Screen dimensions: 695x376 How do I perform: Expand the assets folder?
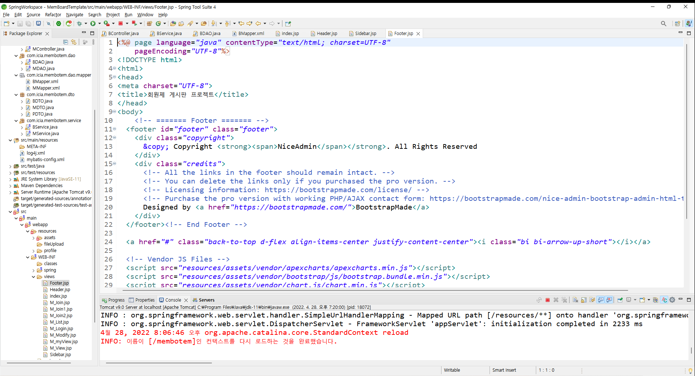coord(33,238)
